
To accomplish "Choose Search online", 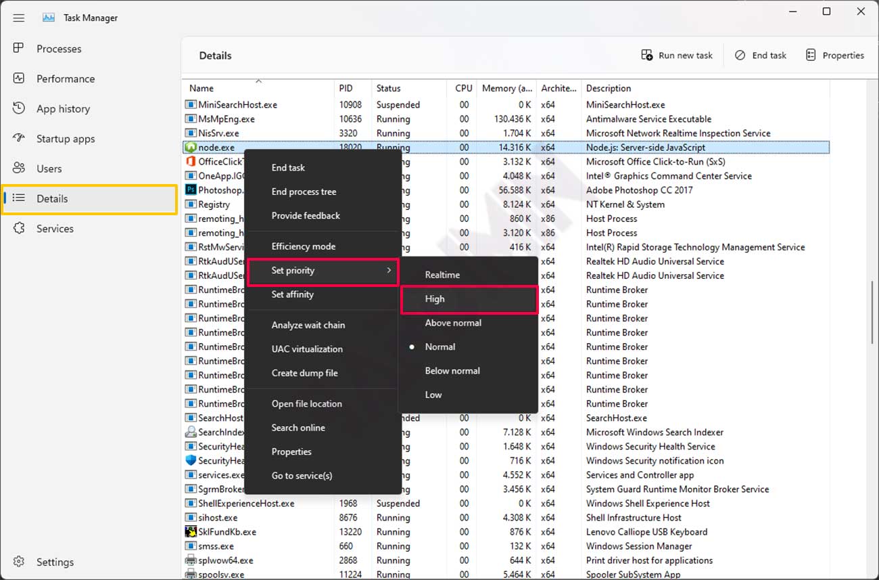I will point(323,428).
